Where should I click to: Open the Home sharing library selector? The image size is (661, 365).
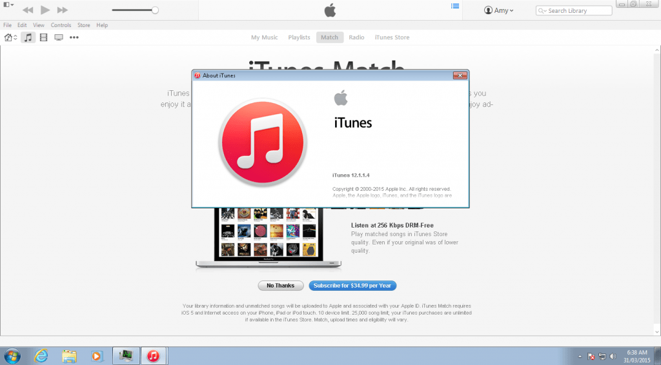(x=10, y=37)
